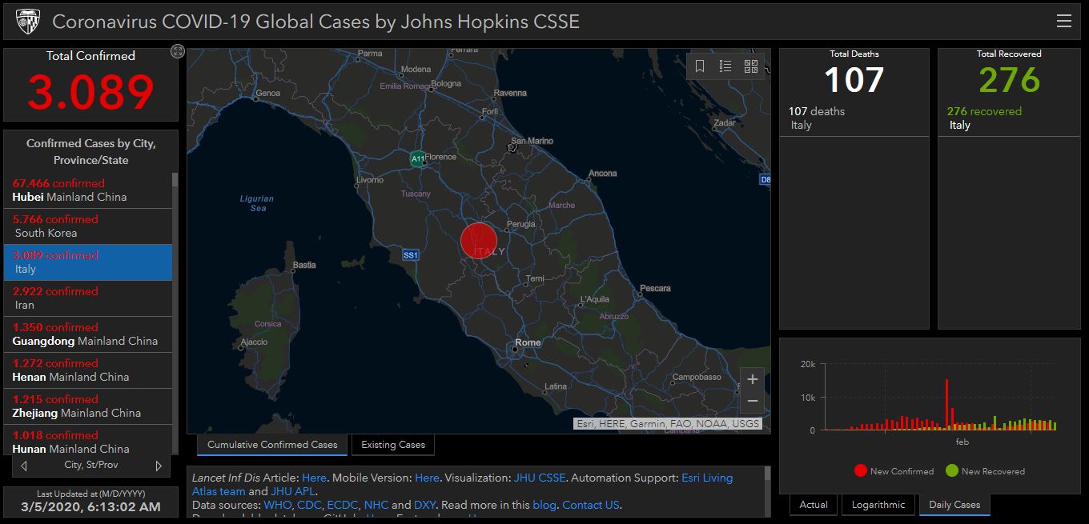This screenshot has height=524, width=1089.
Task: Read more via the blog link
Action: 544,505
